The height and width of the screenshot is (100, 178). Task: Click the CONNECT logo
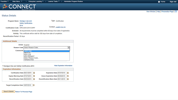coord(18,7)
